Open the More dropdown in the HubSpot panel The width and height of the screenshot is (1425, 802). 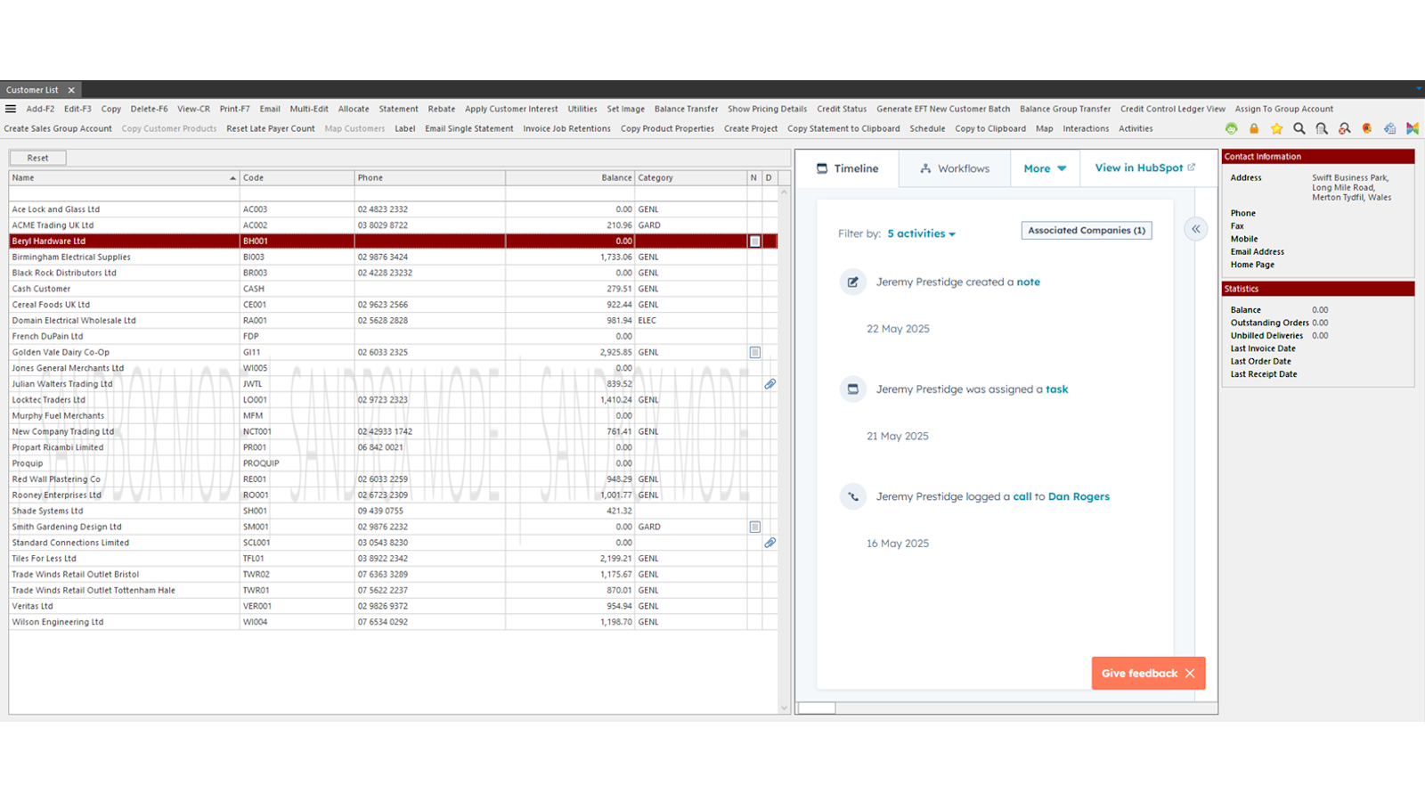[x=1044, y=168]
